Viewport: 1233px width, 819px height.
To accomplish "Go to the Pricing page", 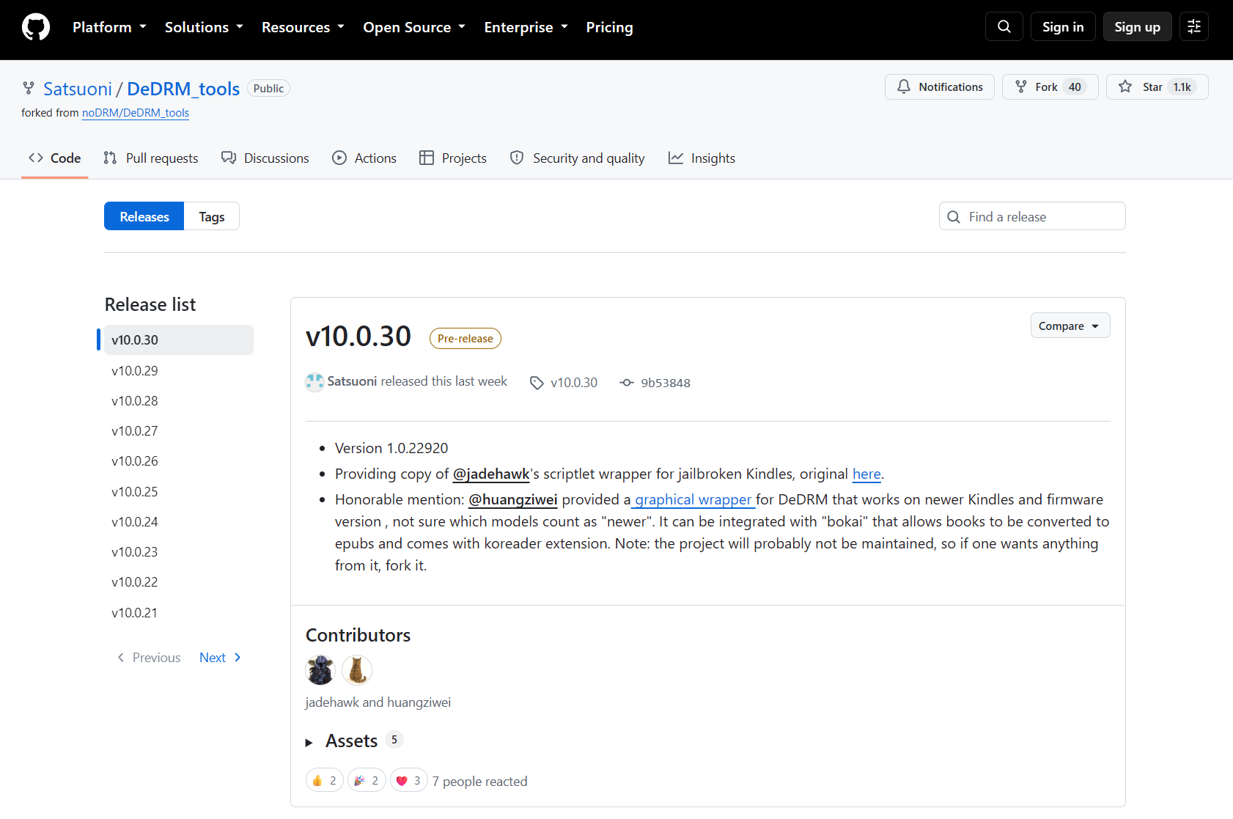I will (610, 27).
